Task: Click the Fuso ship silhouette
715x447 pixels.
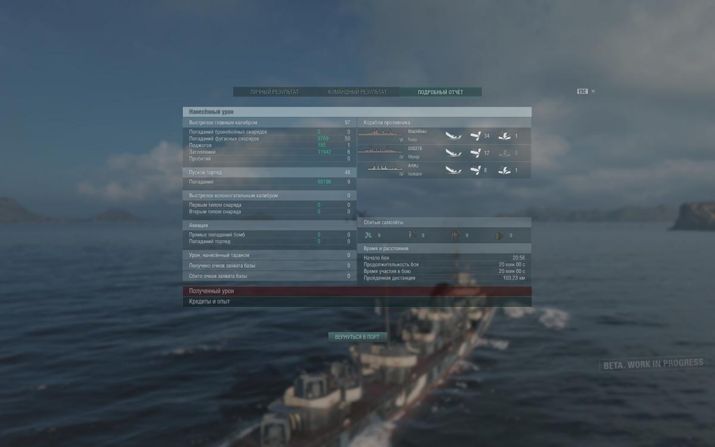Action: click(380, 134)
